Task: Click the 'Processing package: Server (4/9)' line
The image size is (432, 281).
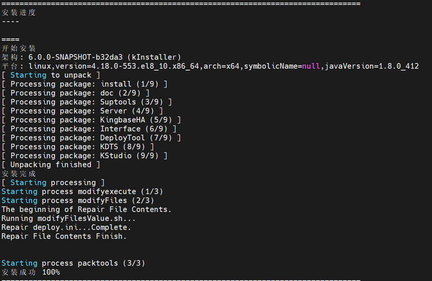Action: (82, 111)
